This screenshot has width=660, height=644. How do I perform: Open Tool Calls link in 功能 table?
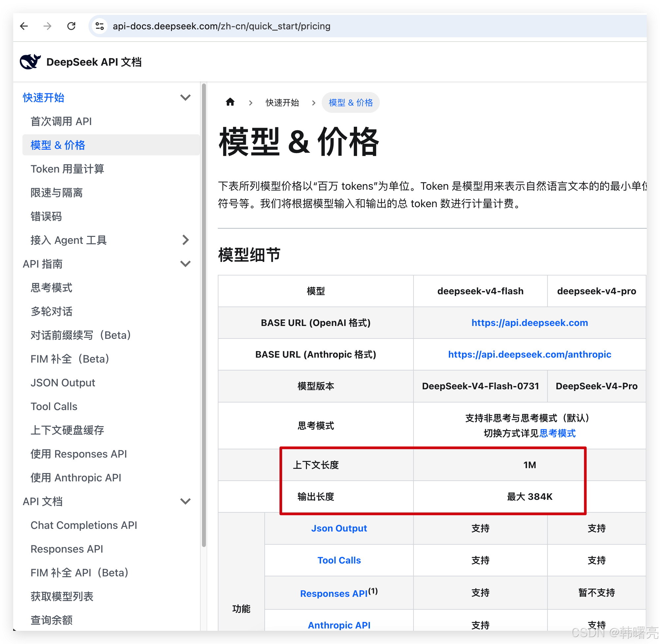click(339, 560)
